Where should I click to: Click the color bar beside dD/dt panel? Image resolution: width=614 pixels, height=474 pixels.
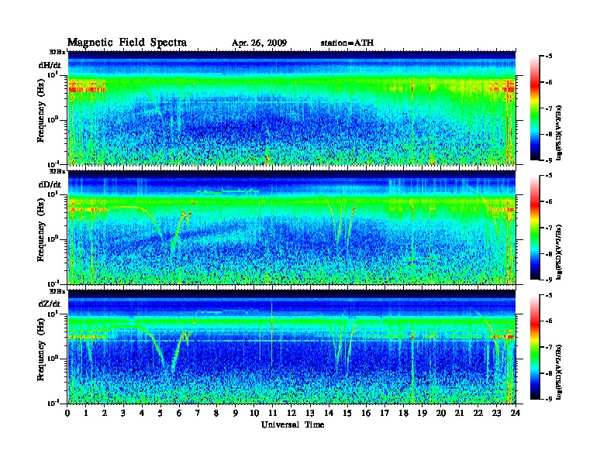(535, 228)
